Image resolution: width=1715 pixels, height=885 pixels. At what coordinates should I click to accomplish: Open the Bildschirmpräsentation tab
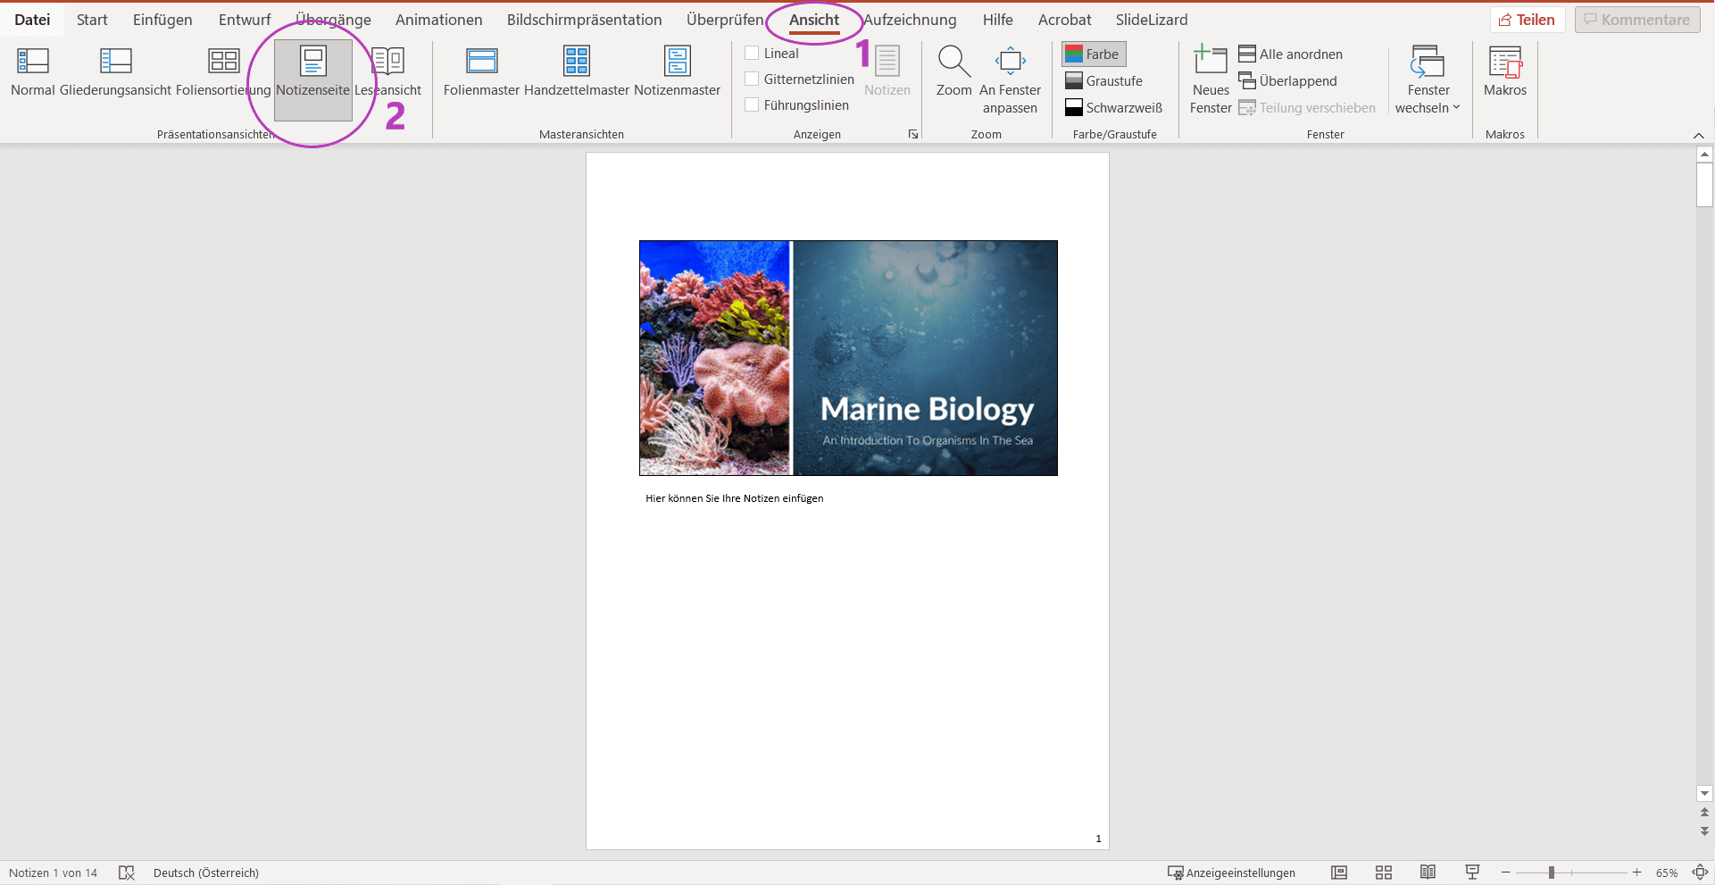[585, 20]
